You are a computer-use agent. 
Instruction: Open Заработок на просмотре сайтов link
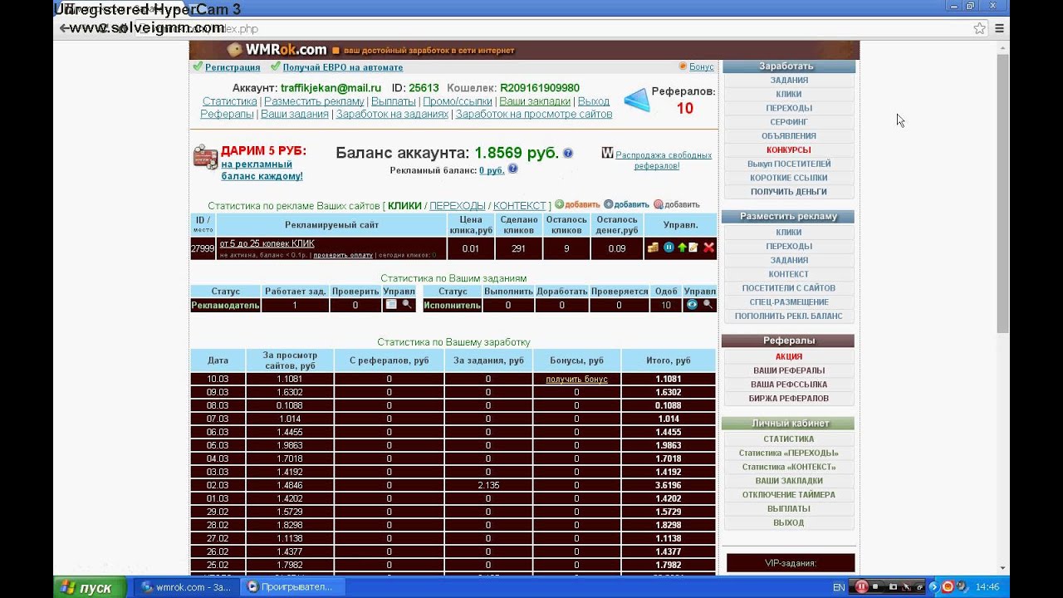click(x=534, y=114)
